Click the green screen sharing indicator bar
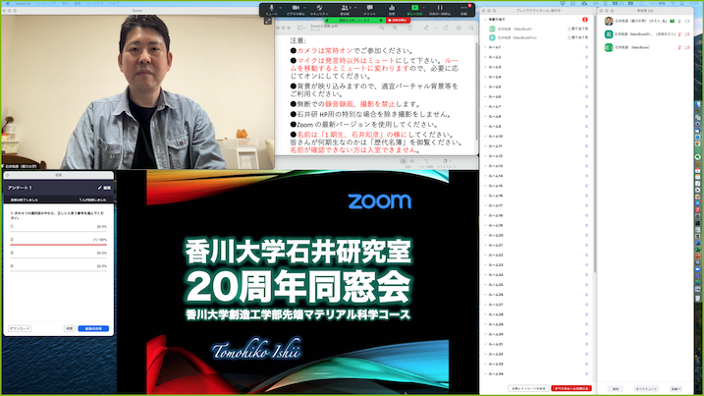The height and width of the screenshot is (396, 704). (x=354, y=21)
